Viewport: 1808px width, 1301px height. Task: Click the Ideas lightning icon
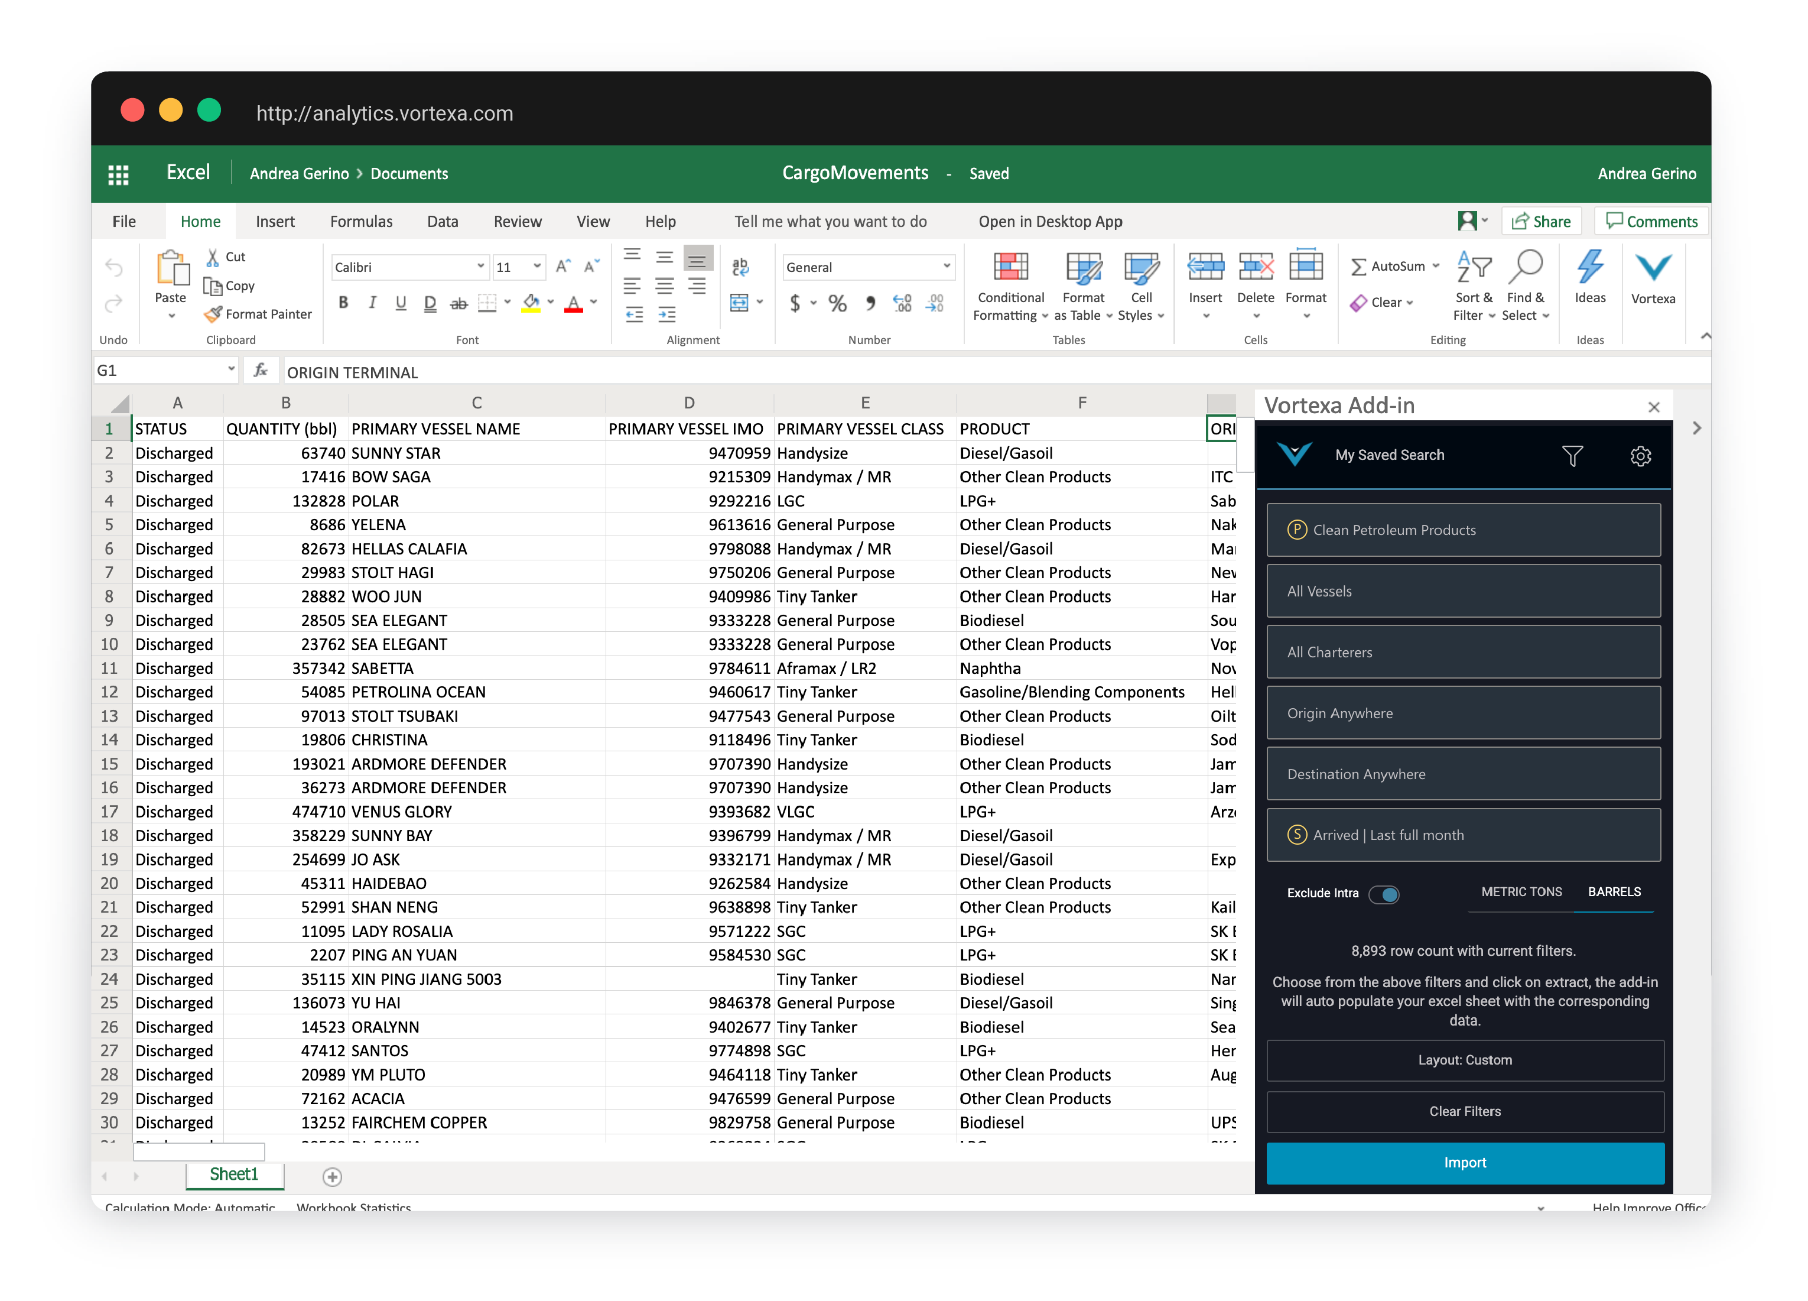click(x=1589, y=267)
